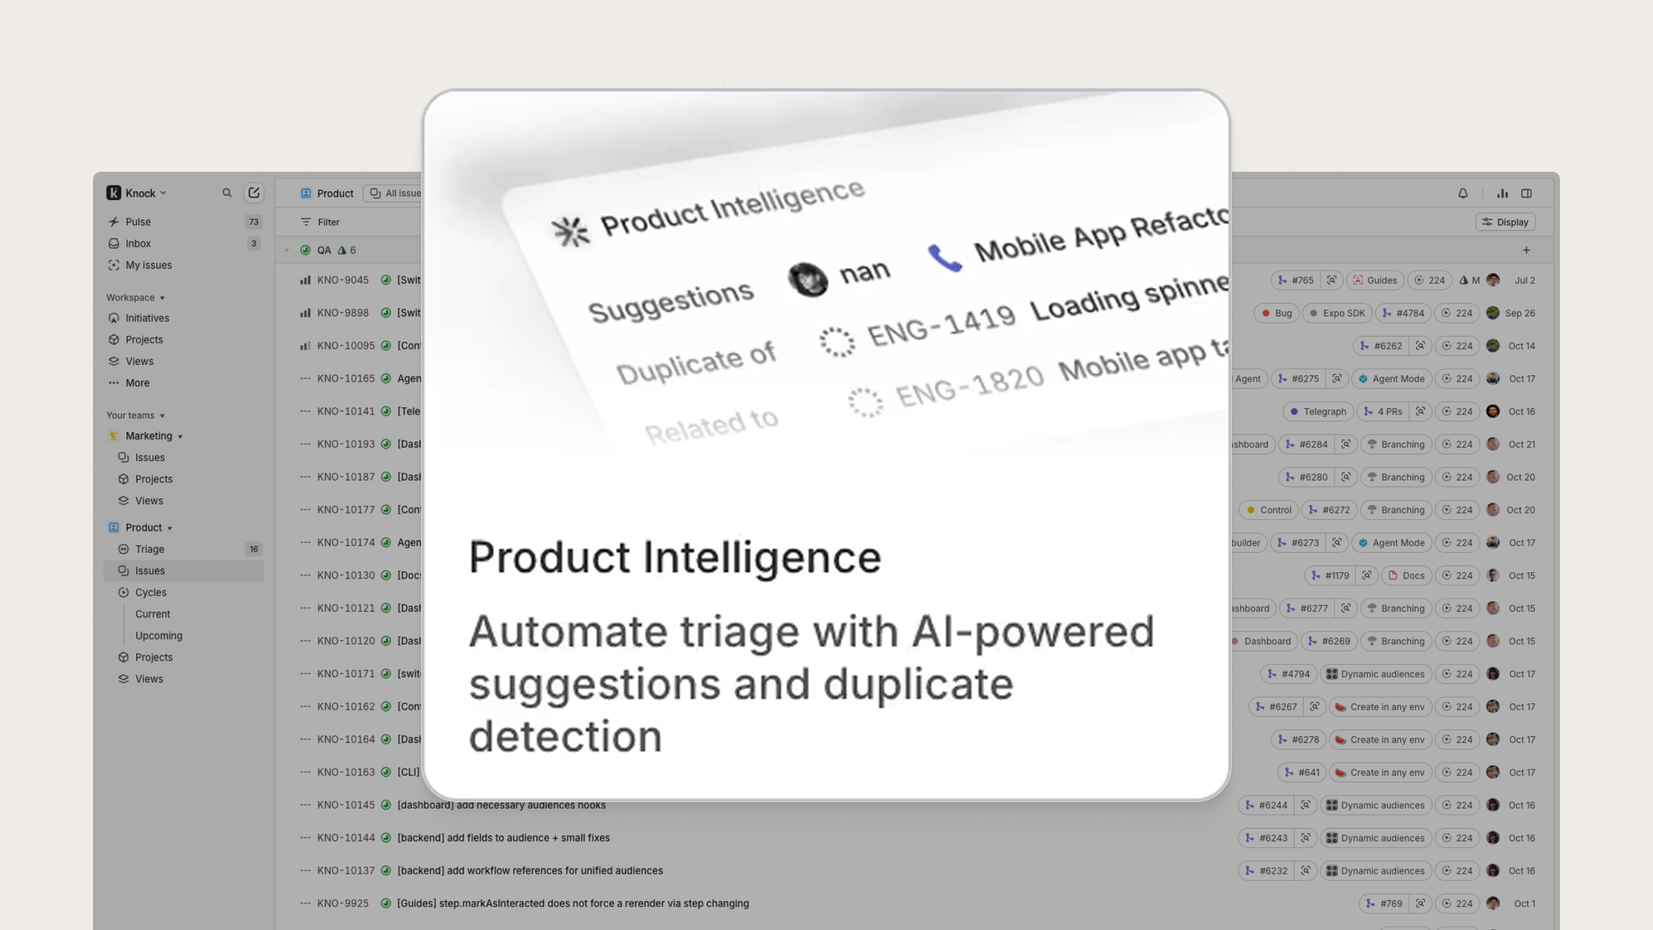The height and width of the screenshot is (930, 1653).
Task: Click the Knock workspace logo
Action: point(113,192)
